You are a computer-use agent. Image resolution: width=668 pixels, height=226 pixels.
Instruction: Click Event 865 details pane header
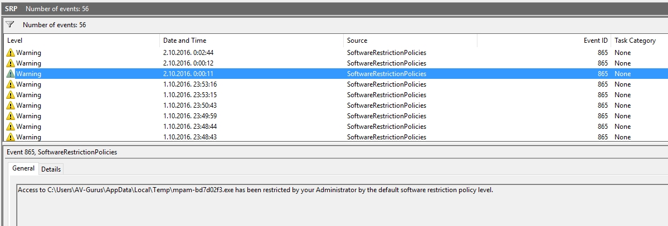(x=62, y=152)
